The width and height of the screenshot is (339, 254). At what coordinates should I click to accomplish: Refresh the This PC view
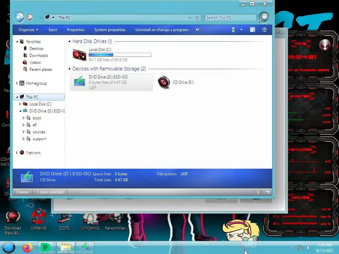click(197, 18)
